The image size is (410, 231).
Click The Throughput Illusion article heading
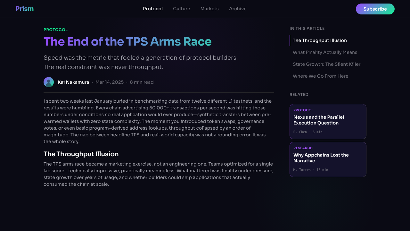[x=81, y=154]
